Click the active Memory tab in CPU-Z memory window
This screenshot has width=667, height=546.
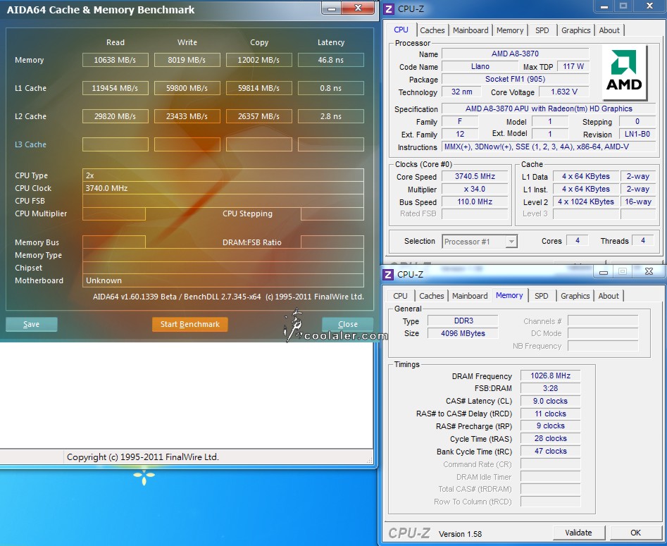point(509,295)
